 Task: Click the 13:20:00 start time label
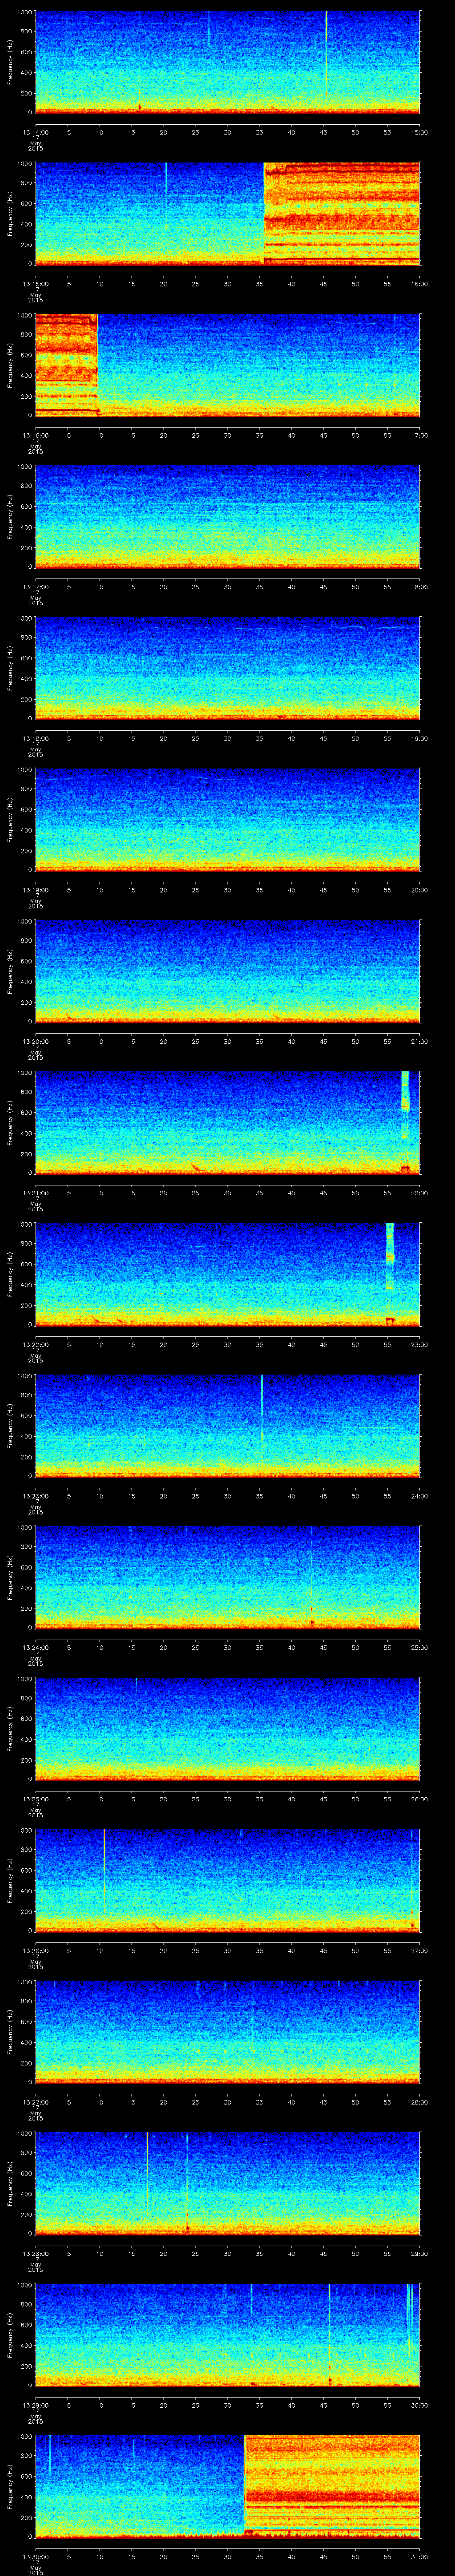tap(35, 1042)
